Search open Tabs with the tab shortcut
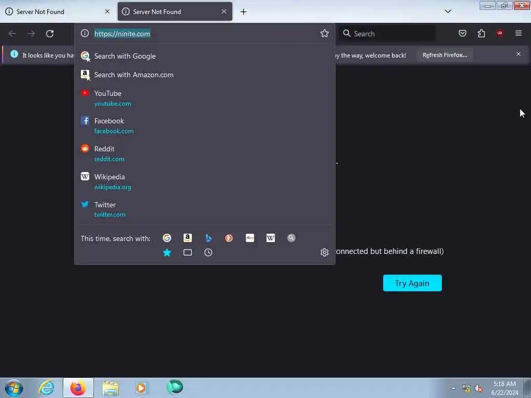 [188, 252]
